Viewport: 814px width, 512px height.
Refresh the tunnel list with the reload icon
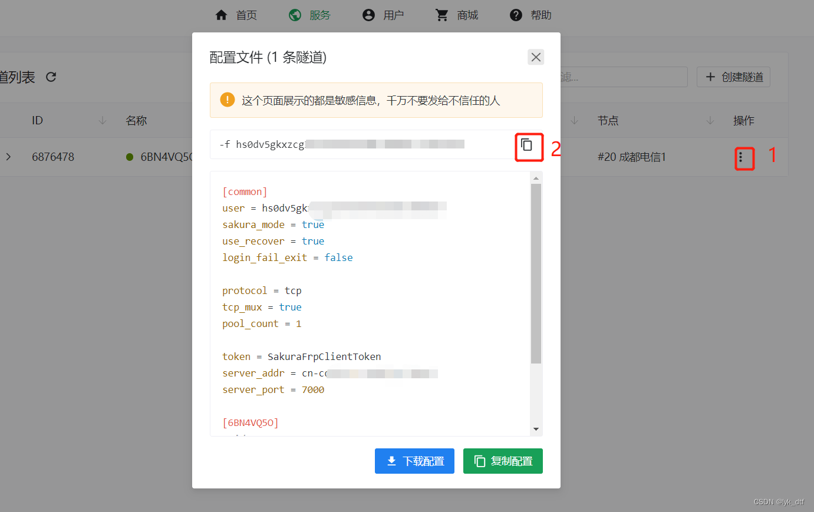(51, 77)
